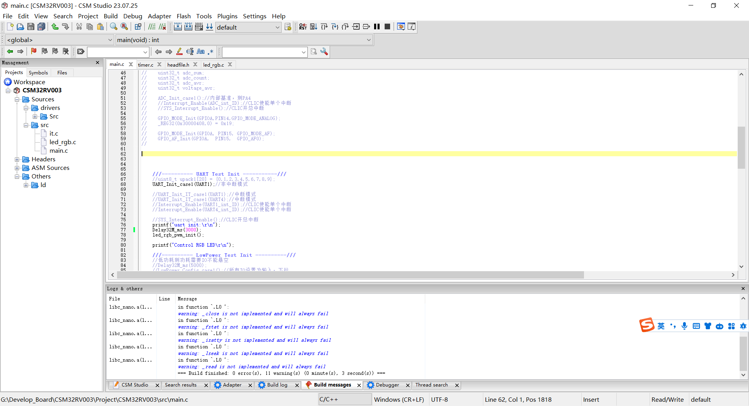The width and height of the screenshot is (749, 406).
Task: Close the Management panel
Action: tap(98, 63)
